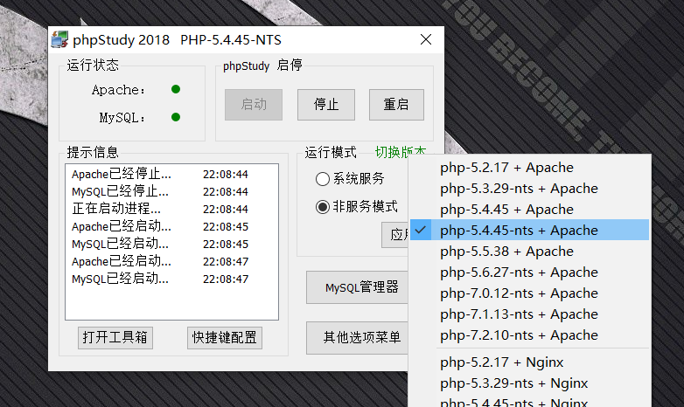The height and width of the screenshot is (407, 684).
Task: Stop services with the 停止 button
Action: click(326, 105)
